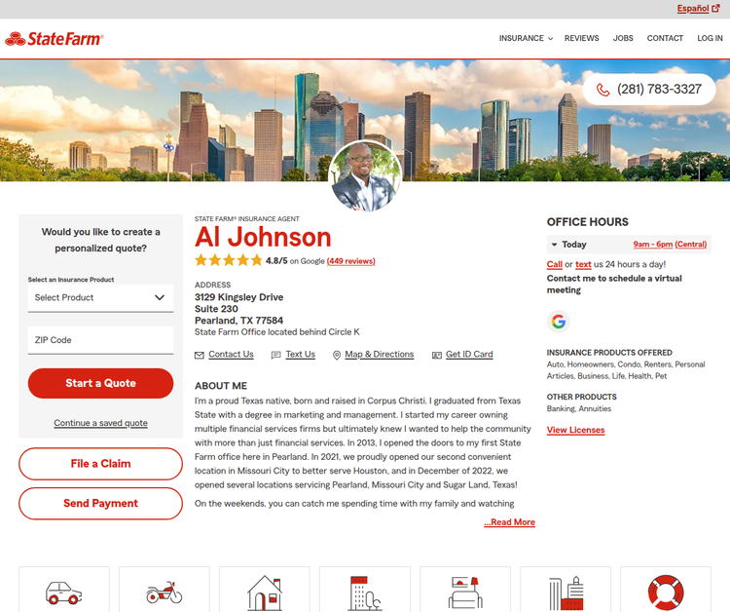Open the Contact Us link
730x612 pixels.
tap(231, 355)
